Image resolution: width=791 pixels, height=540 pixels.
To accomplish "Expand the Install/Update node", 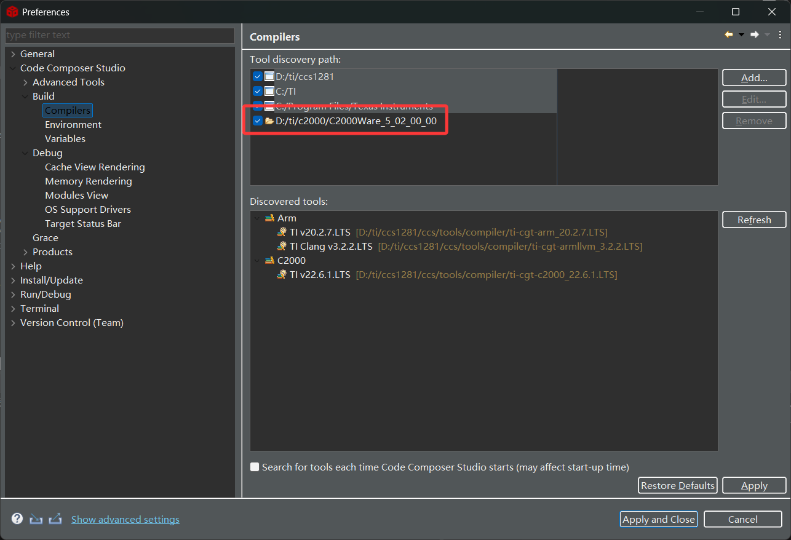I will click(14, 280).
